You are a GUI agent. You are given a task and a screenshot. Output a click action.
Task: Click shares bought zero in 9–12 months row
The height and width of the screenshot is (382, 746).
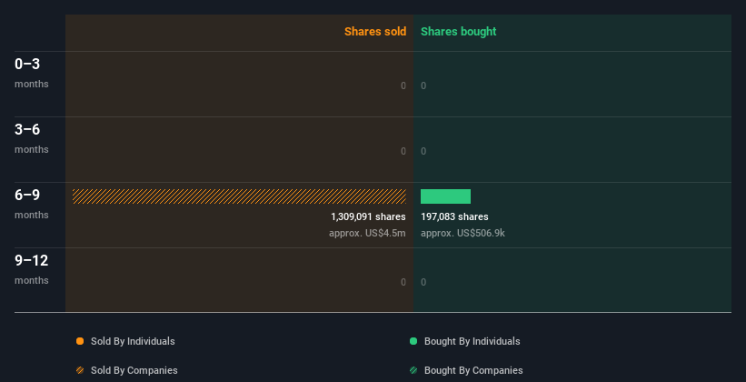coord(423,283)
